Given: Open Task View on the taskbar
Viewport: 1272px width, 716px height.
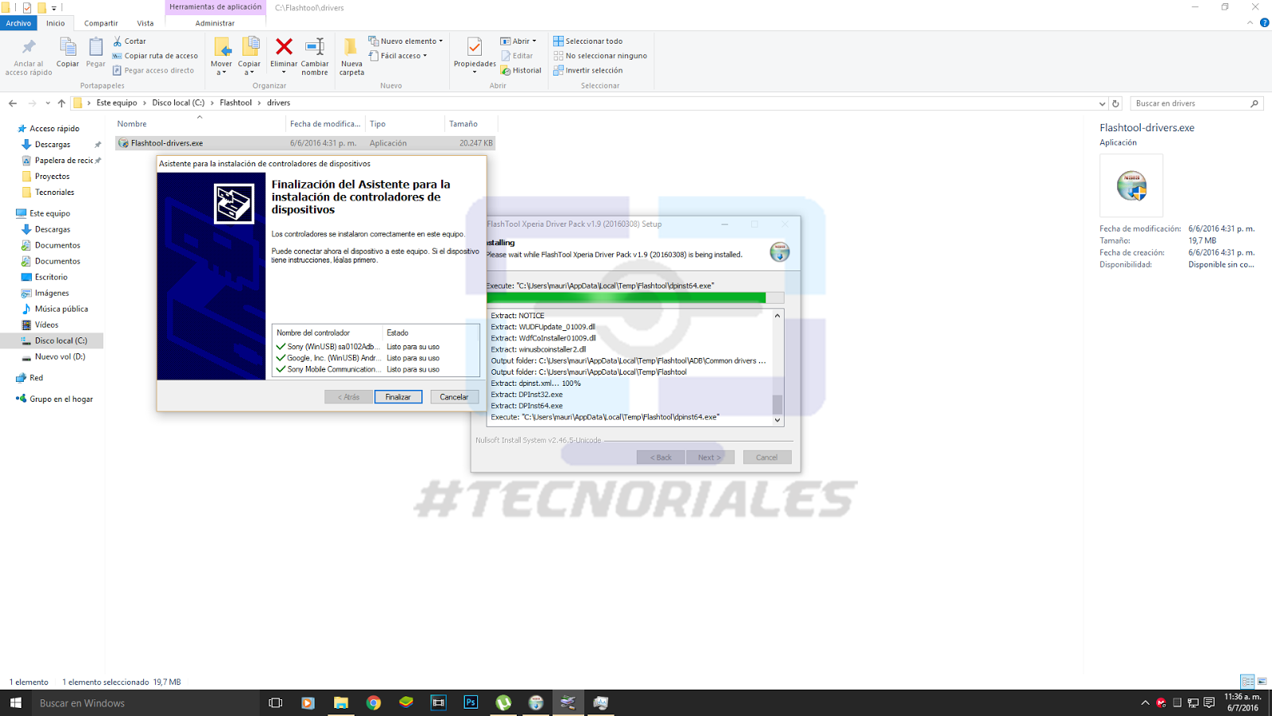Looking at the screenshot, I should (275, 702).
